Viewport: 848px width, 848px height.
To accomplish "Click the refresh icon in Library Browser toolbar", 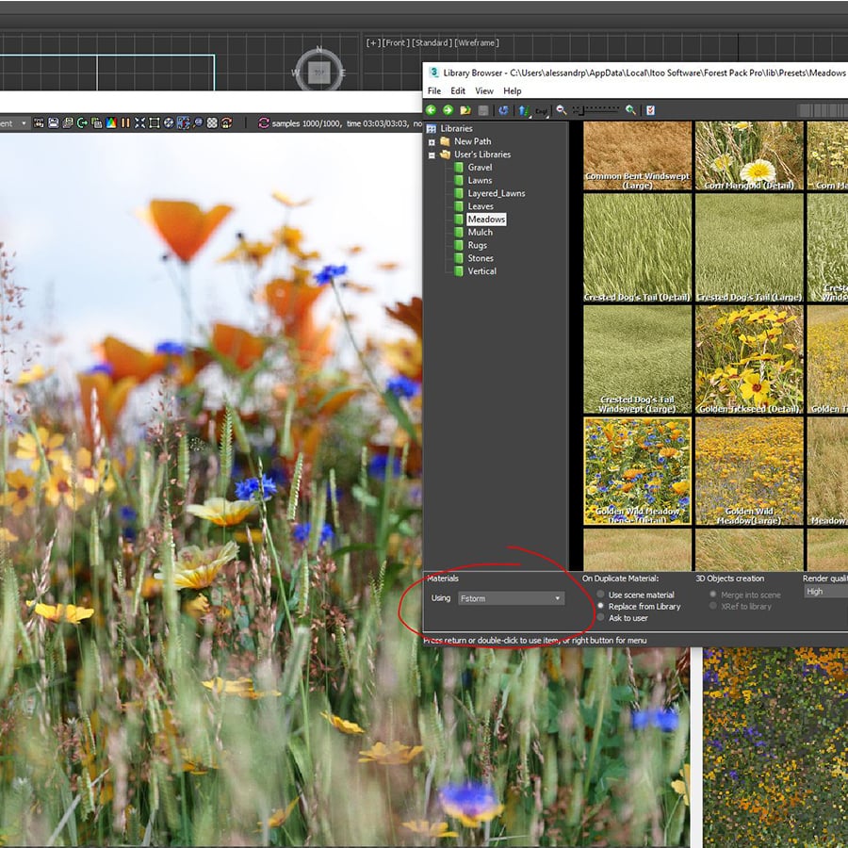I will (504, 110).
